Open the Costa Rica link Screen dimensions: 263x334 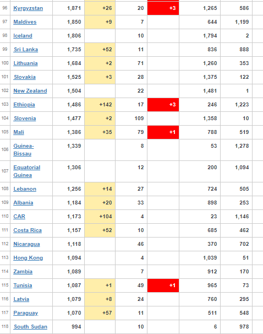[28, 230]
